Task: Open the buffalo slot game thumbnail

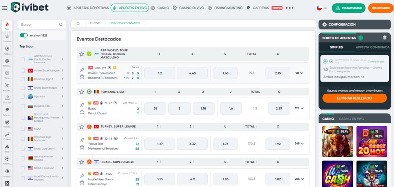Action: (337, 142)
